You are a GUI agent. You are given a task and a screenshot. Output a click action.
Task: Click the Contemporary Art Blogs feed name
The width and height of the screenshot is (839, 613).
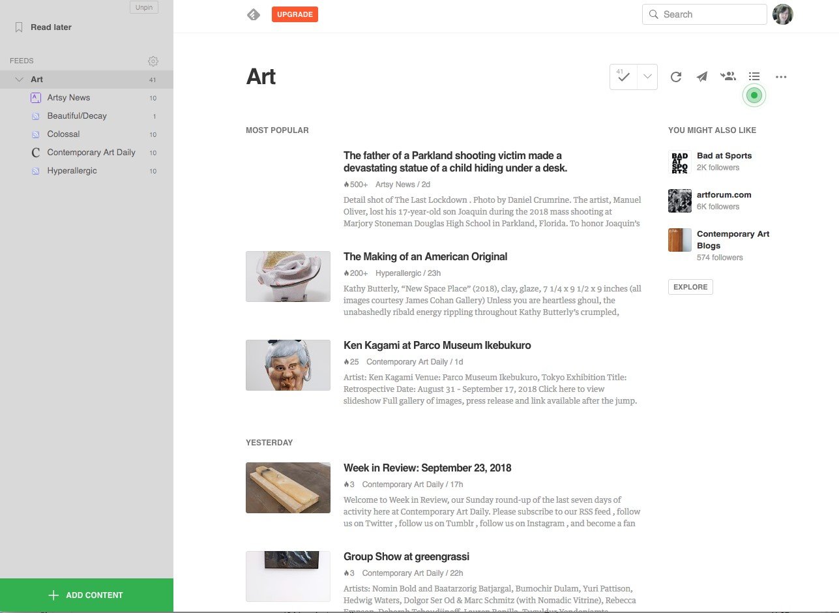point(733,240)
